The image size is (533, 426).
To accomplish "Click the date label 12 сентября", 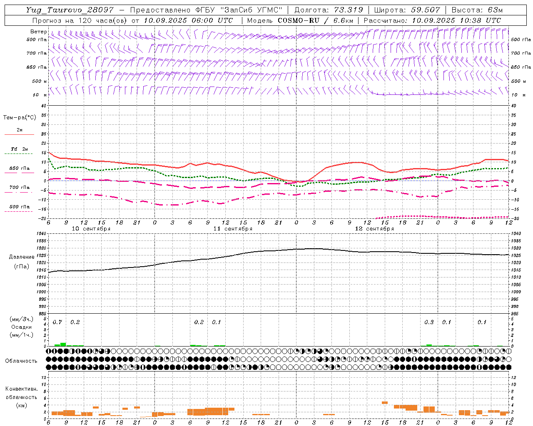I will 374,229.
